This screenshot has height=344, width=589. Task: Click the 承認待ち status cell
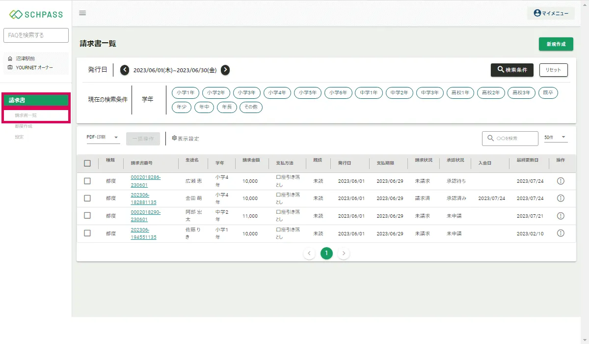tap(456, 181)
